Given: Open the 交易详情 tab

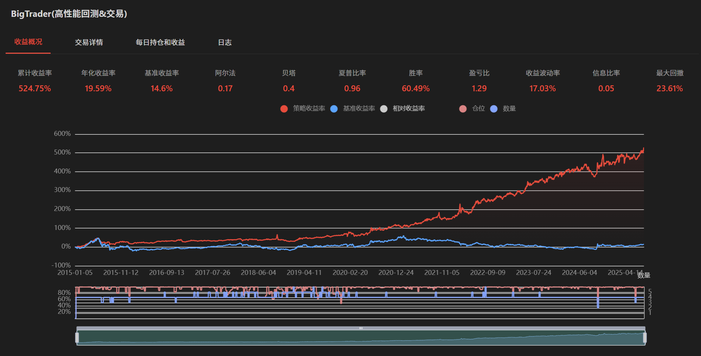Looking at the screenshot, I should (x=89, y=42).
